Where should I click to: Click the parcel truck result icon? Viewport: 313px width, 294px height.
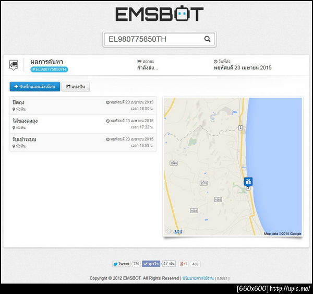(14, 65)
